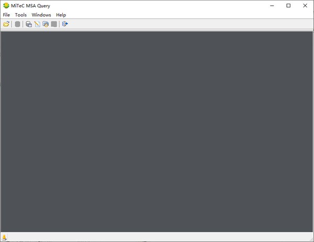This screenshot has width=314, height=242.
Task: Click the exit door toolbar icon
Action: click(x=65, y=24)
